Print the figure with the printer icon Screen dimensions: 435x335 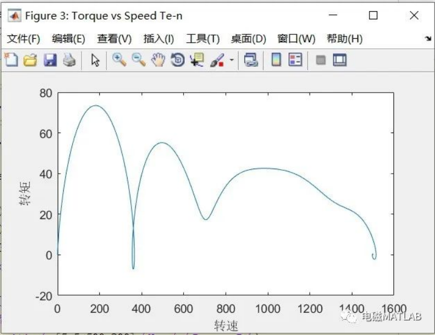click(x=69, y=60)
